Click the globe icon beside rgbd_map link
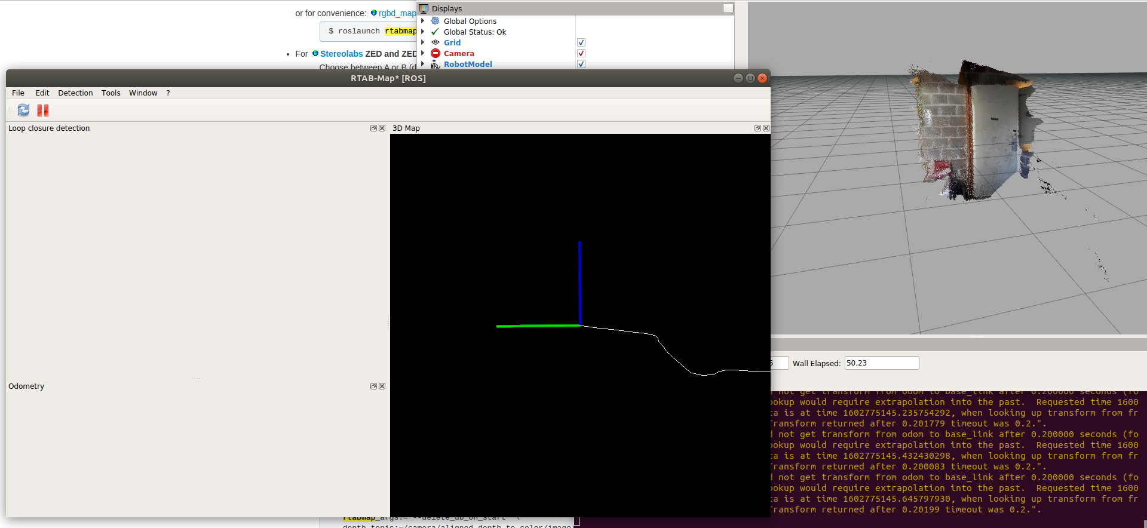The height and width of the screenshot is (528, 1147). 374,13
